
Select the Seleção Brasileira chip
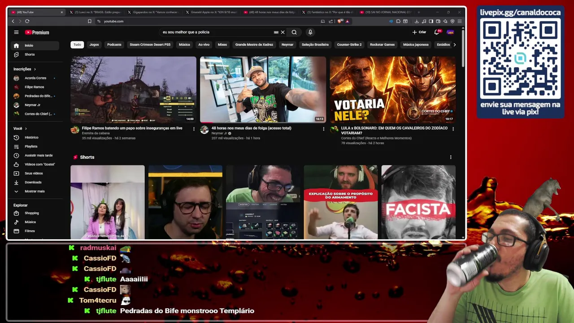315,44
